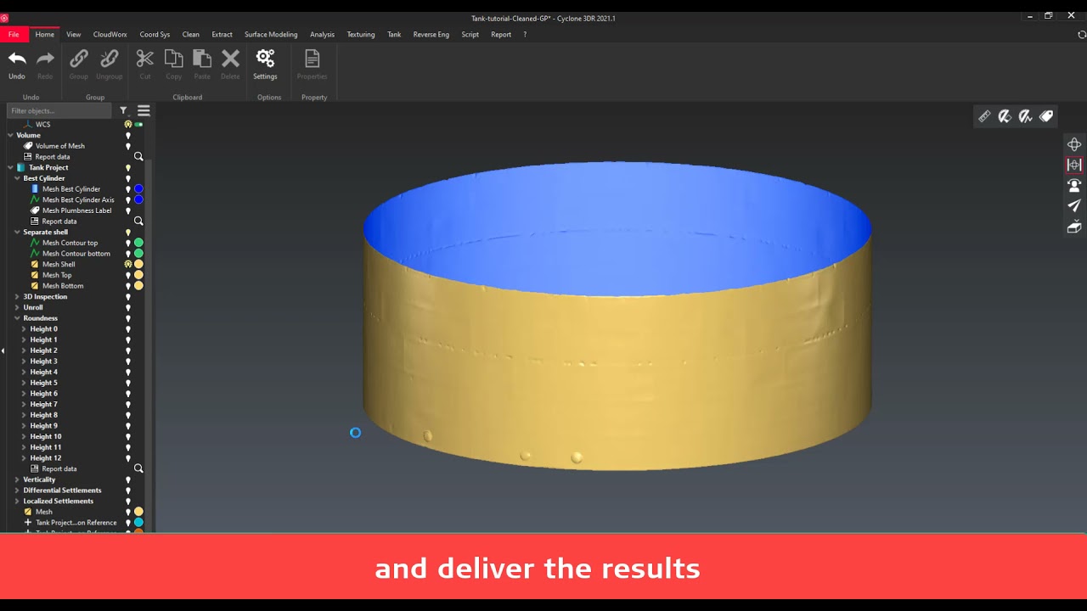Click the Undo arrow icon

(x=17, y=59)
